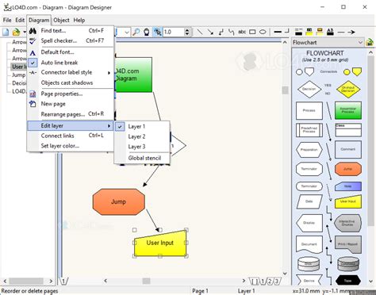Select the ellipse shape tool
Viewport: 376px width, 295px height.
263,32
